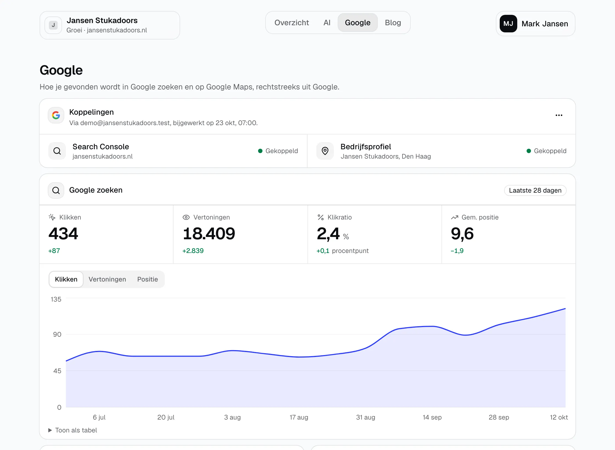This screenshot has height=450, width=615.
Task: Click the Bedrijfsprofiel map pin icon
Action: coord(325,151)
